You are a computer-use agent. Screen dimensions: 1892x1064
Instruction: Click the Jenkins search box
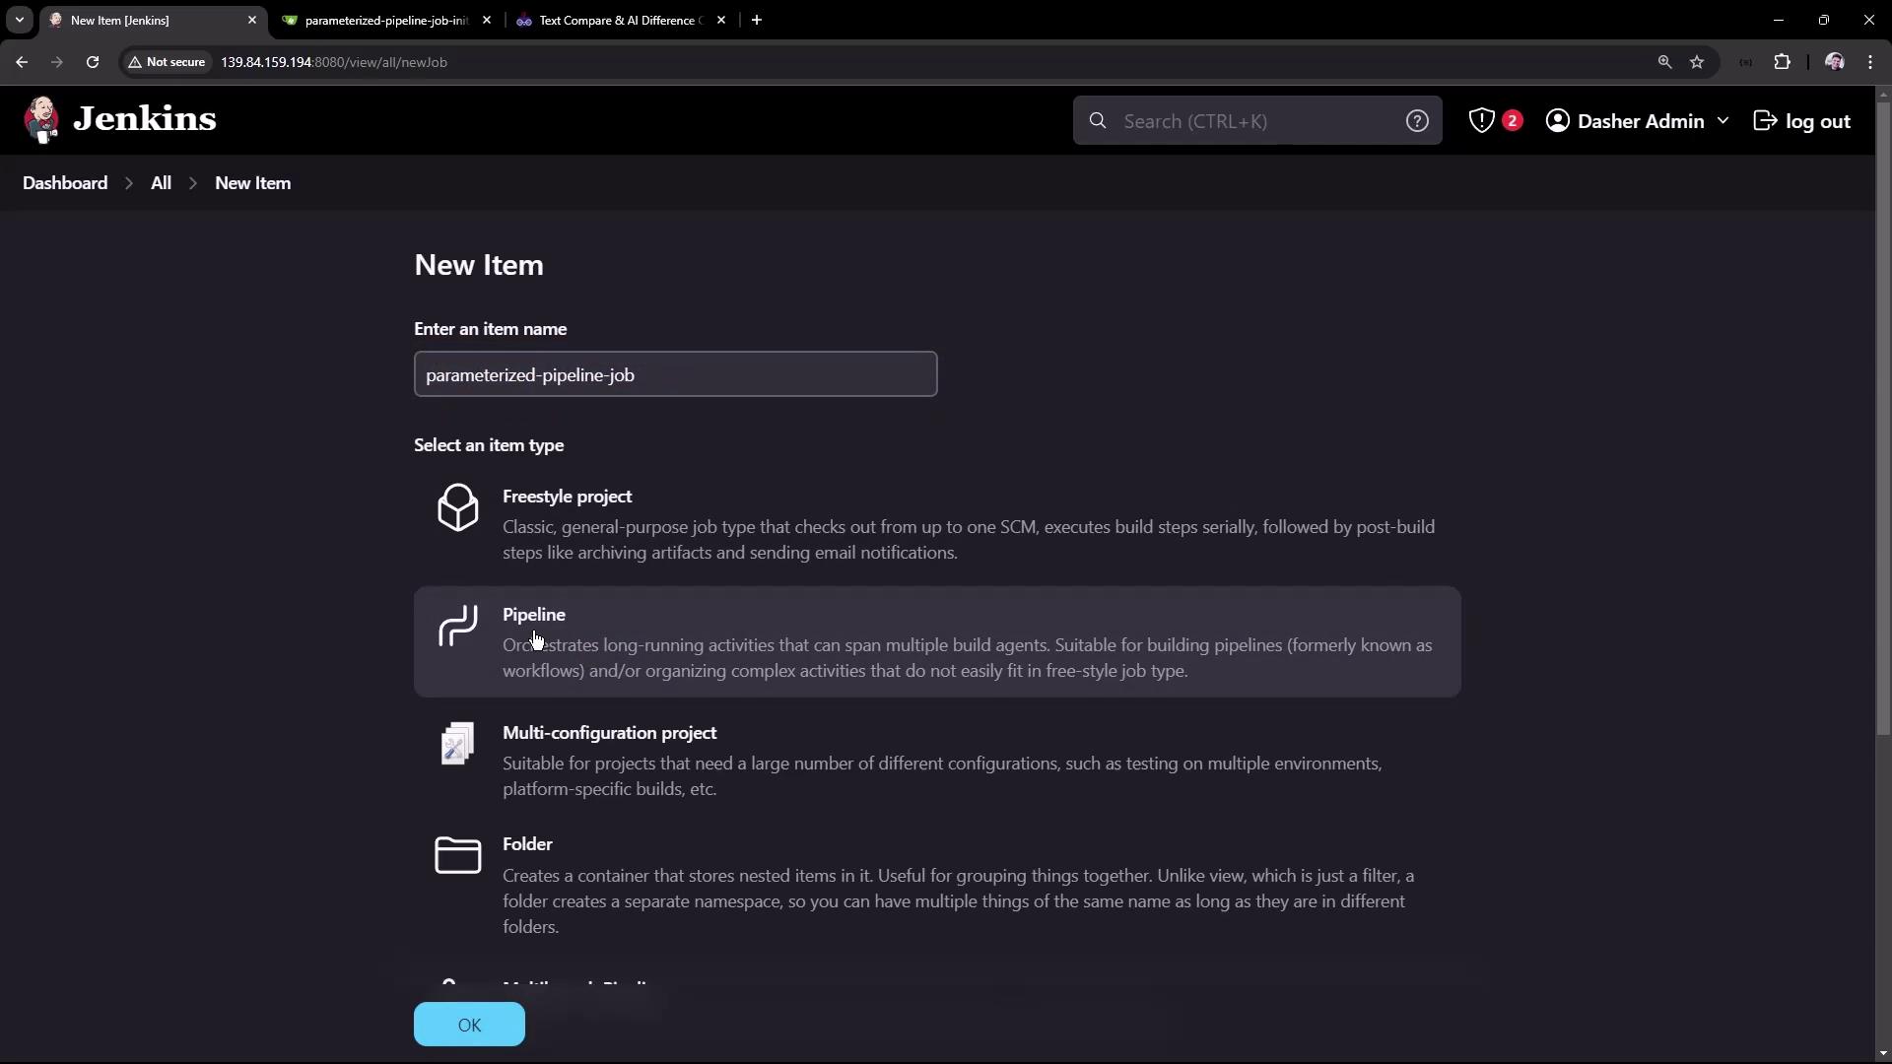coord(1256,120)
